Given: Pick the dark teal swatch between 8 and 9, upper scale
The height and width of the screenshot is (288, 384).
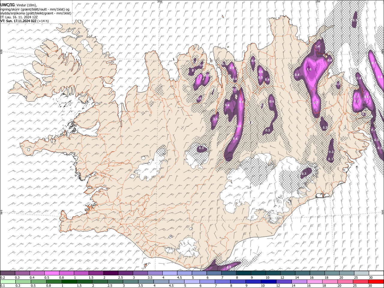Looking at the screenshot, I should click(x=244, y=273).
